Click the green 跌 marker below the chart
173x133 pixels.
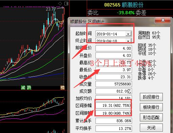click(29, 87)
